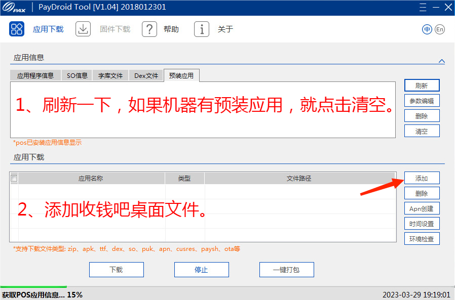Click 删除 button below 添加
The height and width of the screenshot is (300, 455).
(422, 193)
